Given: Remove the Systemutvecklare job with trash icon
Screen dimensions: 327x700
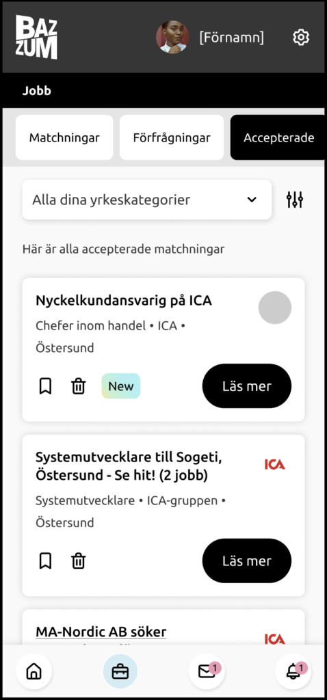Looking at the screenshot, I should coord(78,561).
